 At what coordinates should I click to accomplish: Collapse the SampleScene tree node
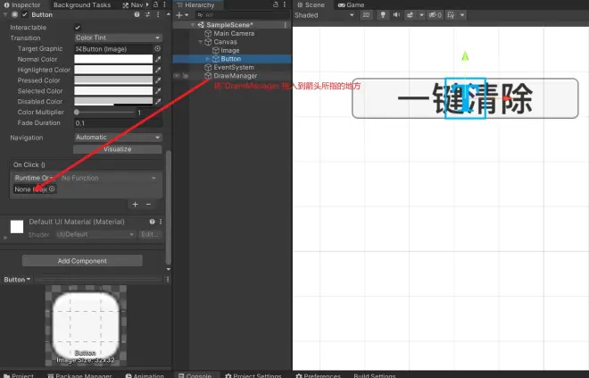click(193, 25)
